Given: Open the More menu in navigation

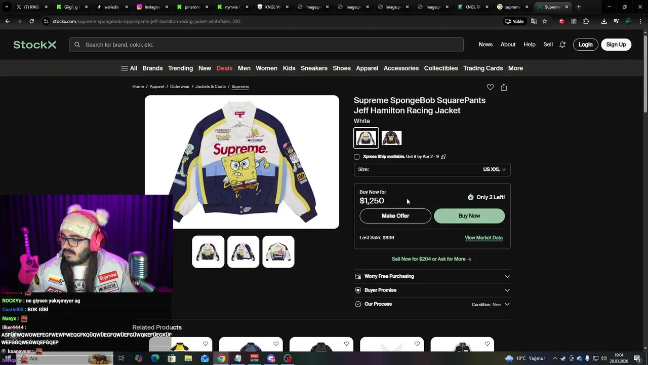Looking at the screenshot, I should [x=515, y=68].
